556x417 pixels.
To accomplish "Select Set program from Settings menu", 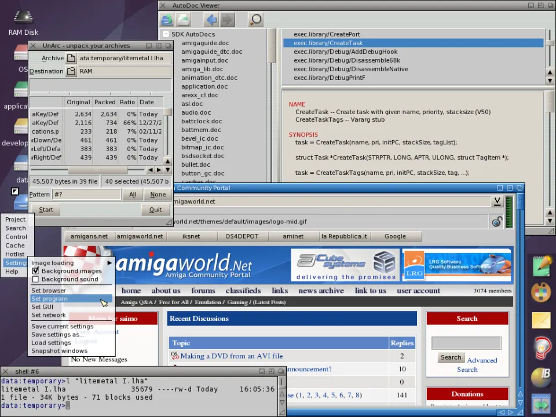I will 49,299.
